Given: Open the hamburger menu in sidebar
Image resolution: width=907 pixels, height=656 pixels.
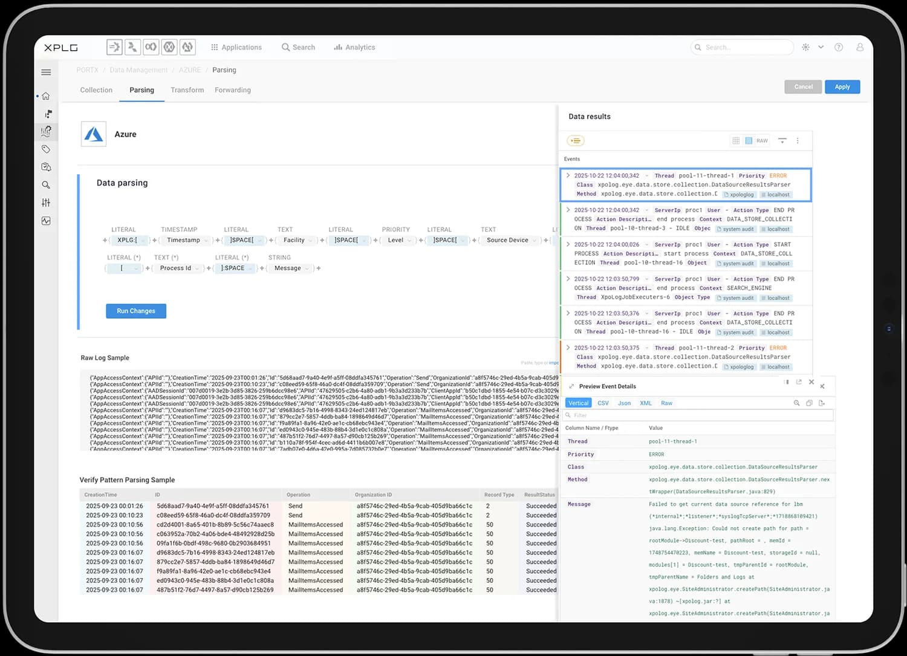Looking at the screenshot, I should 46,72.
